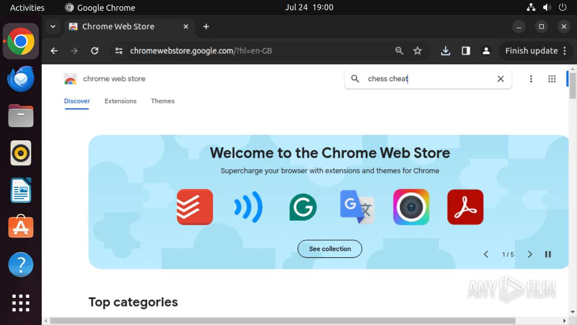Toggle Chrome side panel
This screenshot has height=325, width=577.
[466, 51]
